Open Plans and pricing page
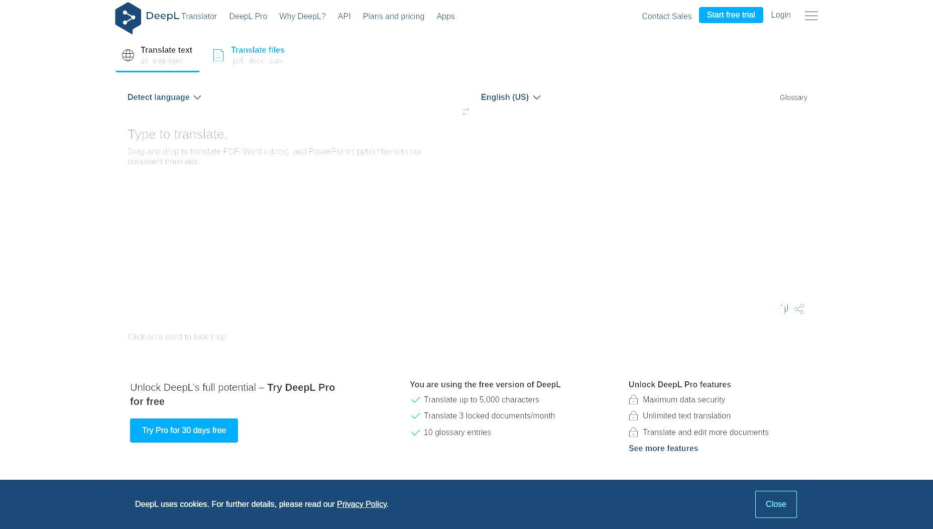 pos(394,17)
